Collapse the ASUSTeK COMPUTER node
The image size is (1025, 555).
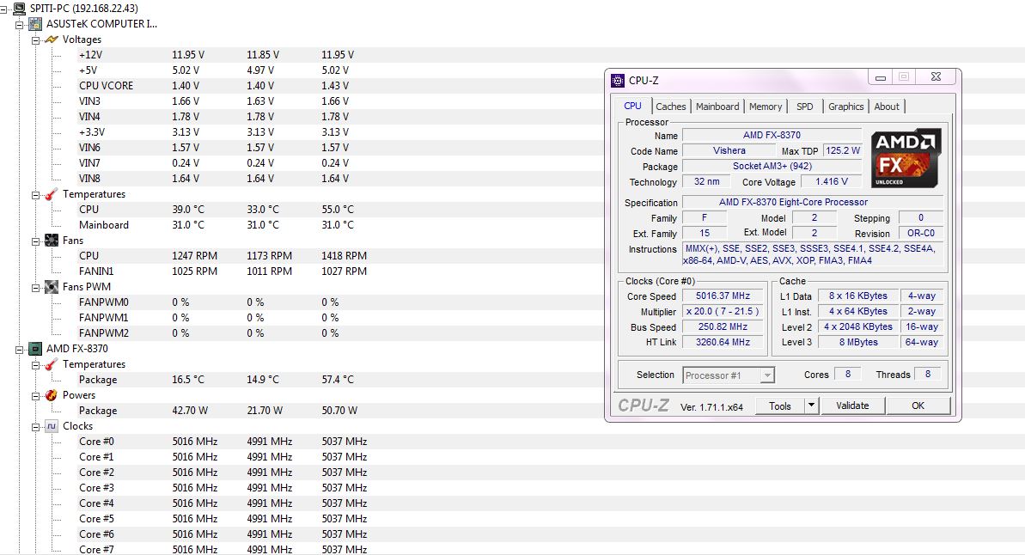[x=21, y=25]
